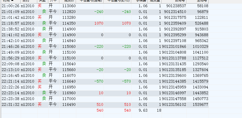Click contract number 9012317575
The height and width of the screenshot is (118, 242).
(175, 18)
